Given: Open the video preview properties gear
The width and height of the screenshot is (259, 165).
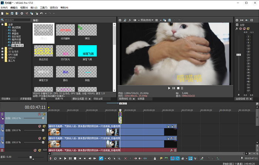Looking at the screenshot, I should point(120,20).
